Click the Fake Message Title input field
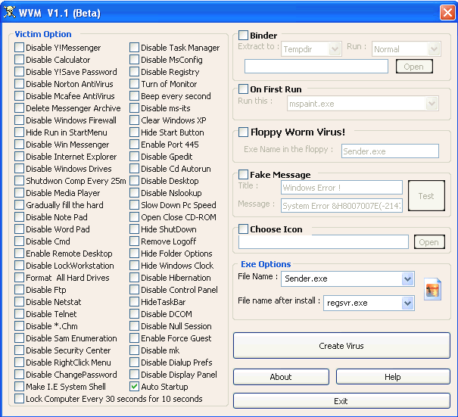Image resolution: width=458 pixels, height=417 pixels. [x=341, y=187]
